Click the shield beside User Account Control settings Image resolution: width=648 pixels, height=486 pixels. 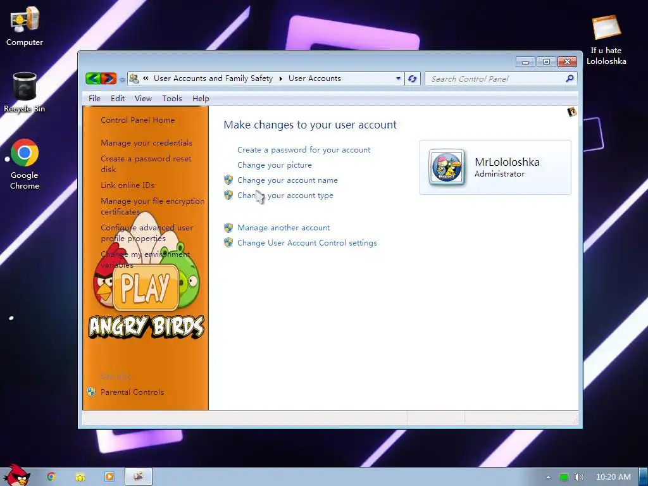[228, 242]
